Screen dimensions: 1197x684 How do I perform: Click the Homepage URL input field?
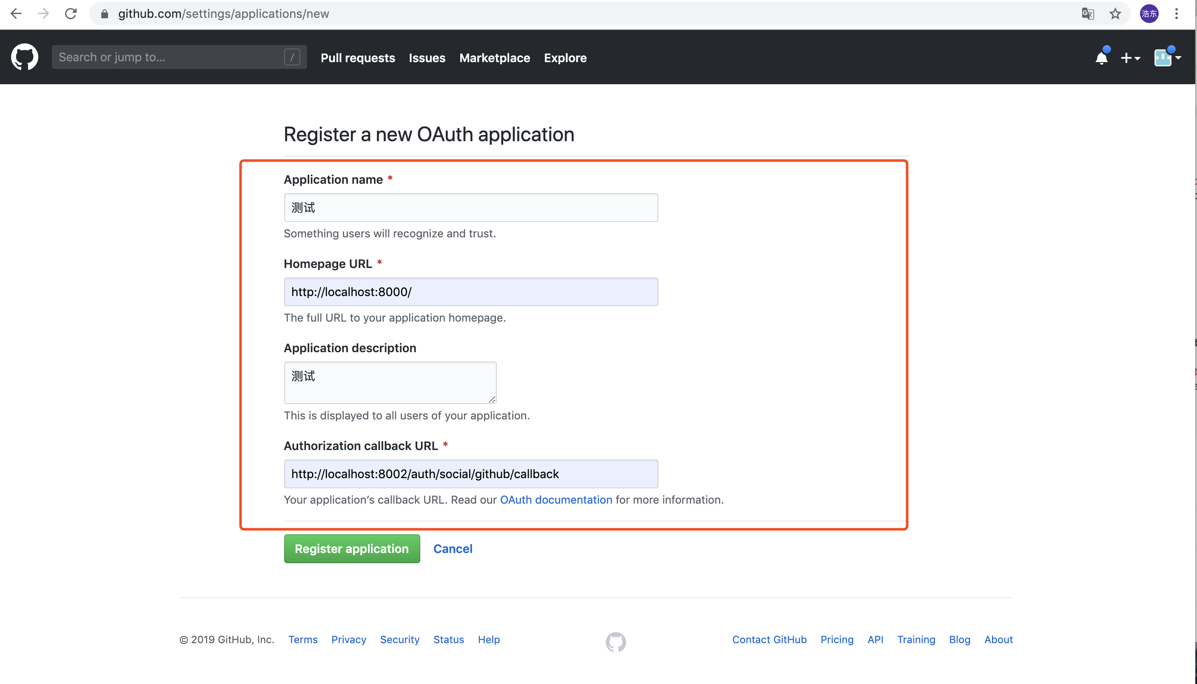tap(471, 292)
